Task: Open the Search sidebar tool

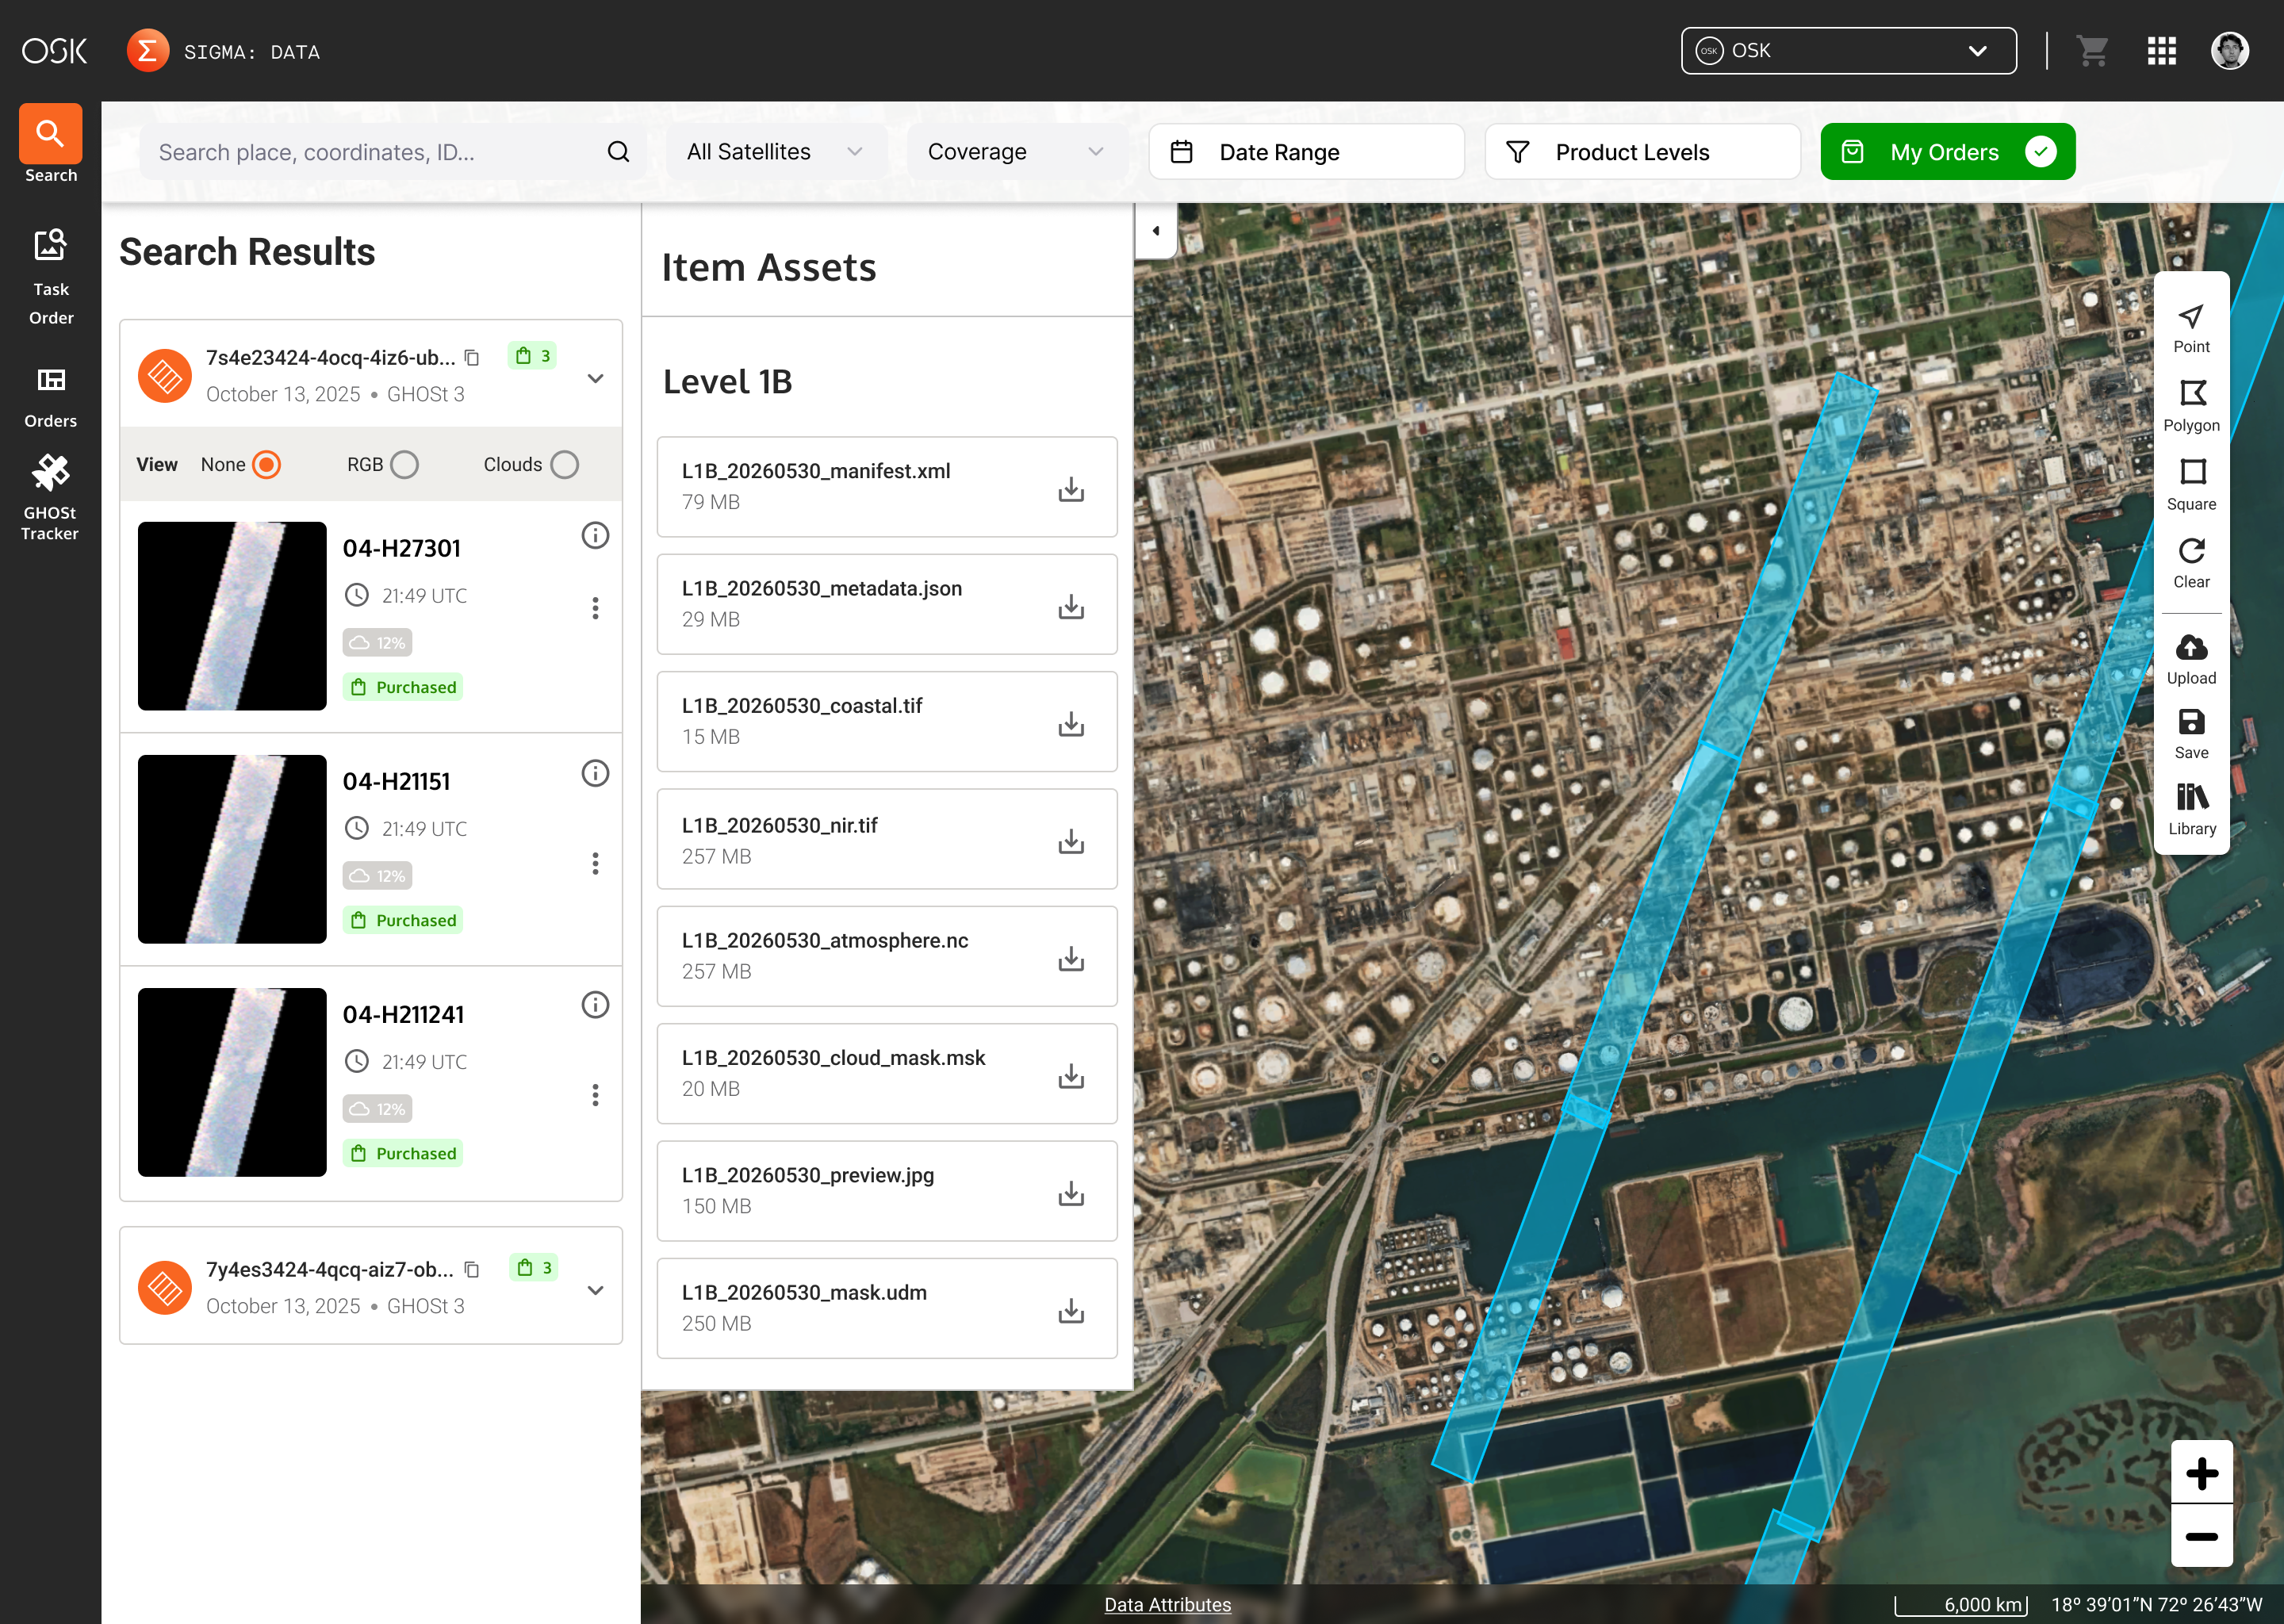Action: pyautogui.click(x=50, y=145)
